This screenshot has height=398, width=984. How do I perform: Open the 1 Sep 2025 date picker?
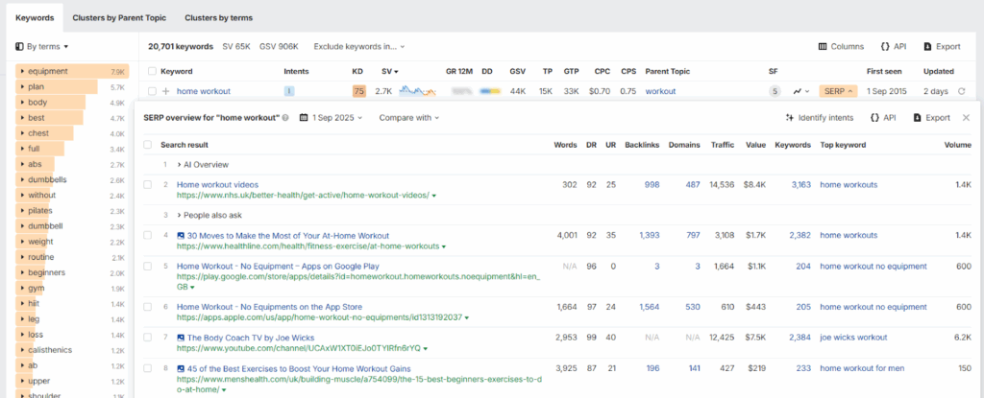(332, 117)
